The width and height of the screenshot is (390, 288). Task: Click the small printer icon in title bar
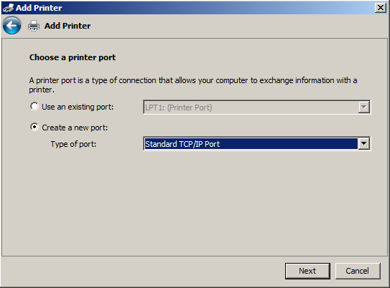8,8
